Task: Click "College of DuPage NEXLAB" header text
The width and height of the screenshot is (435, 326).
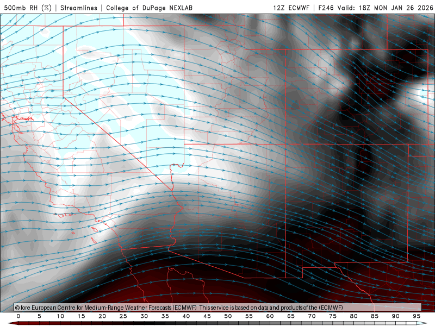Action: pos(149,8)
